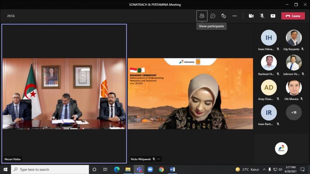Open Task View on the taskbar
This screenshot has width=310, height=174.
point(105,169)
